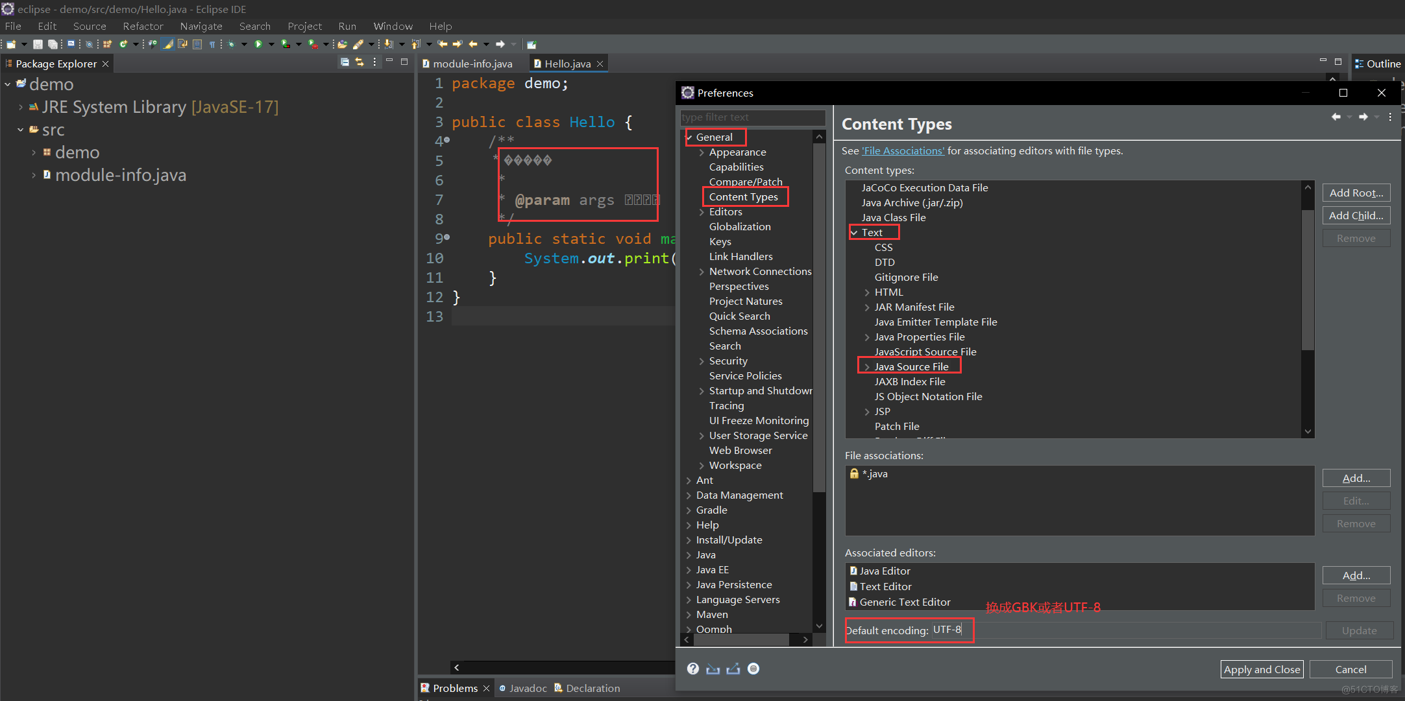Select Content Types in preferences tree

pyautogui.click(x=744, y=197)
